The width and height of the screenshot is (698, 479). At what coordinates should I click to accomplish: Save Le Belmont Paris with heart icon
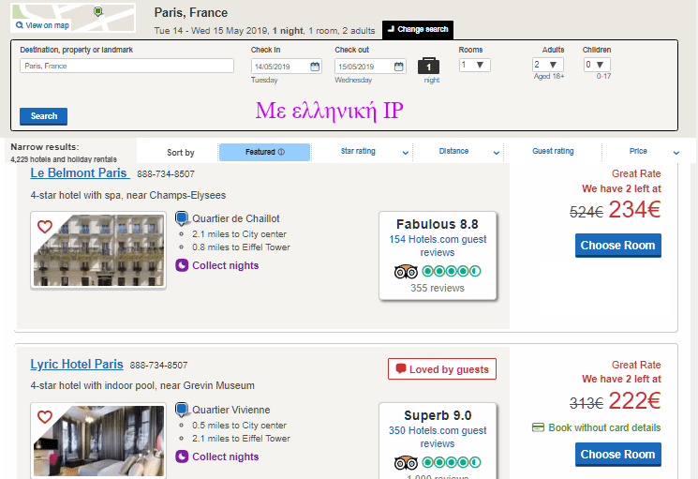pos(45,227)
